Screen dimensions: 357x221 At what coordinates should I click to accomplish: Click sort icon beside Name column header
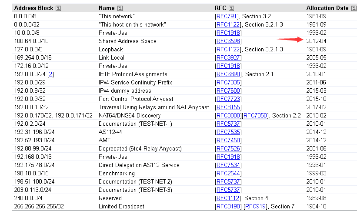pos(120,8)
